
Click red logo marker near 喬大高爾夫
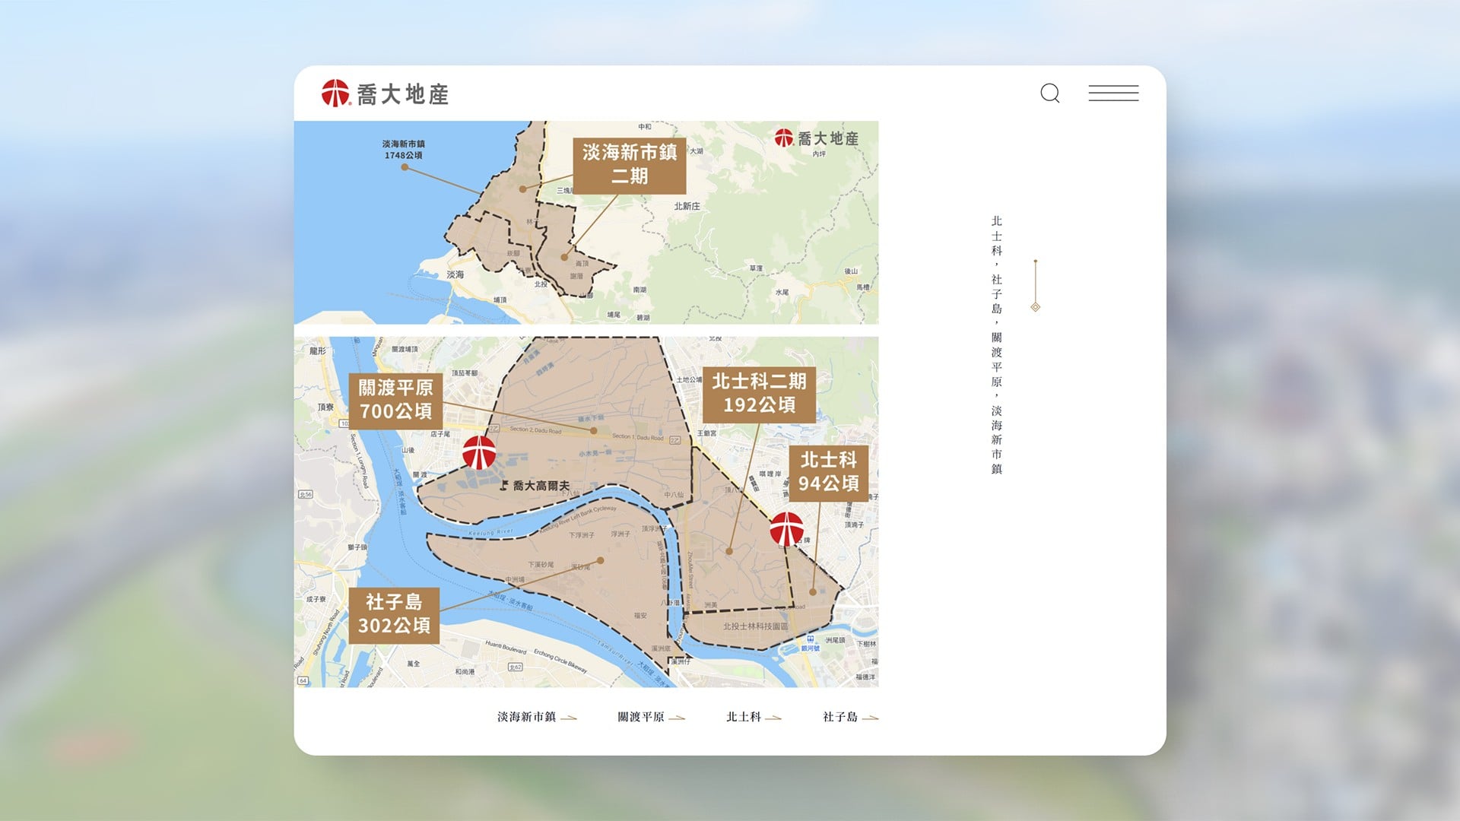point(479,453)
